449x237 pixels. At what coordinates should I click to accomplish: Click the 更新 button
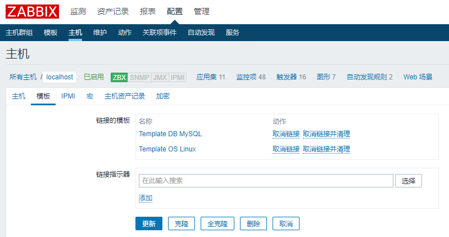pyautogui.click(x=149, y=223)
